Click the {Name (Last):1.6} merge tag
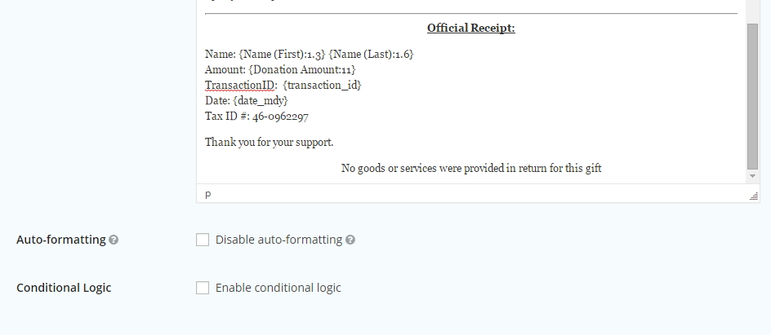This screenshot has width=771, height=335. (372, 54)
